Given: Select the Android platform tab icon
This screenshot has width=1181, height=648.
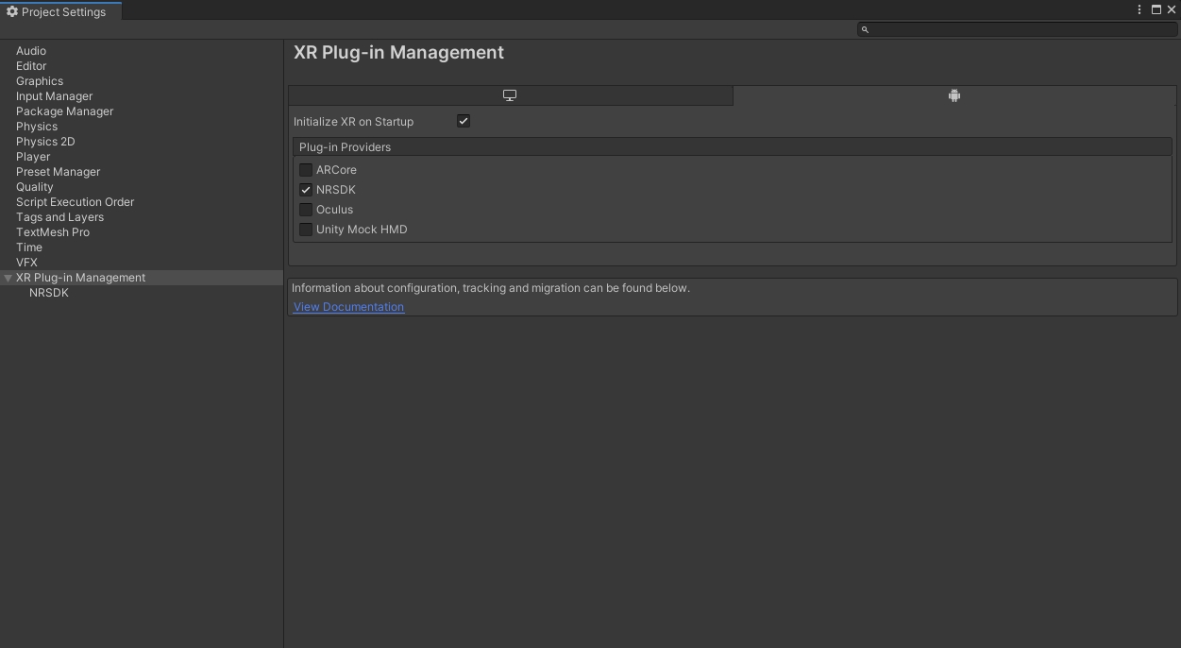Looking at the screenshot, I should tap(954, 95).
